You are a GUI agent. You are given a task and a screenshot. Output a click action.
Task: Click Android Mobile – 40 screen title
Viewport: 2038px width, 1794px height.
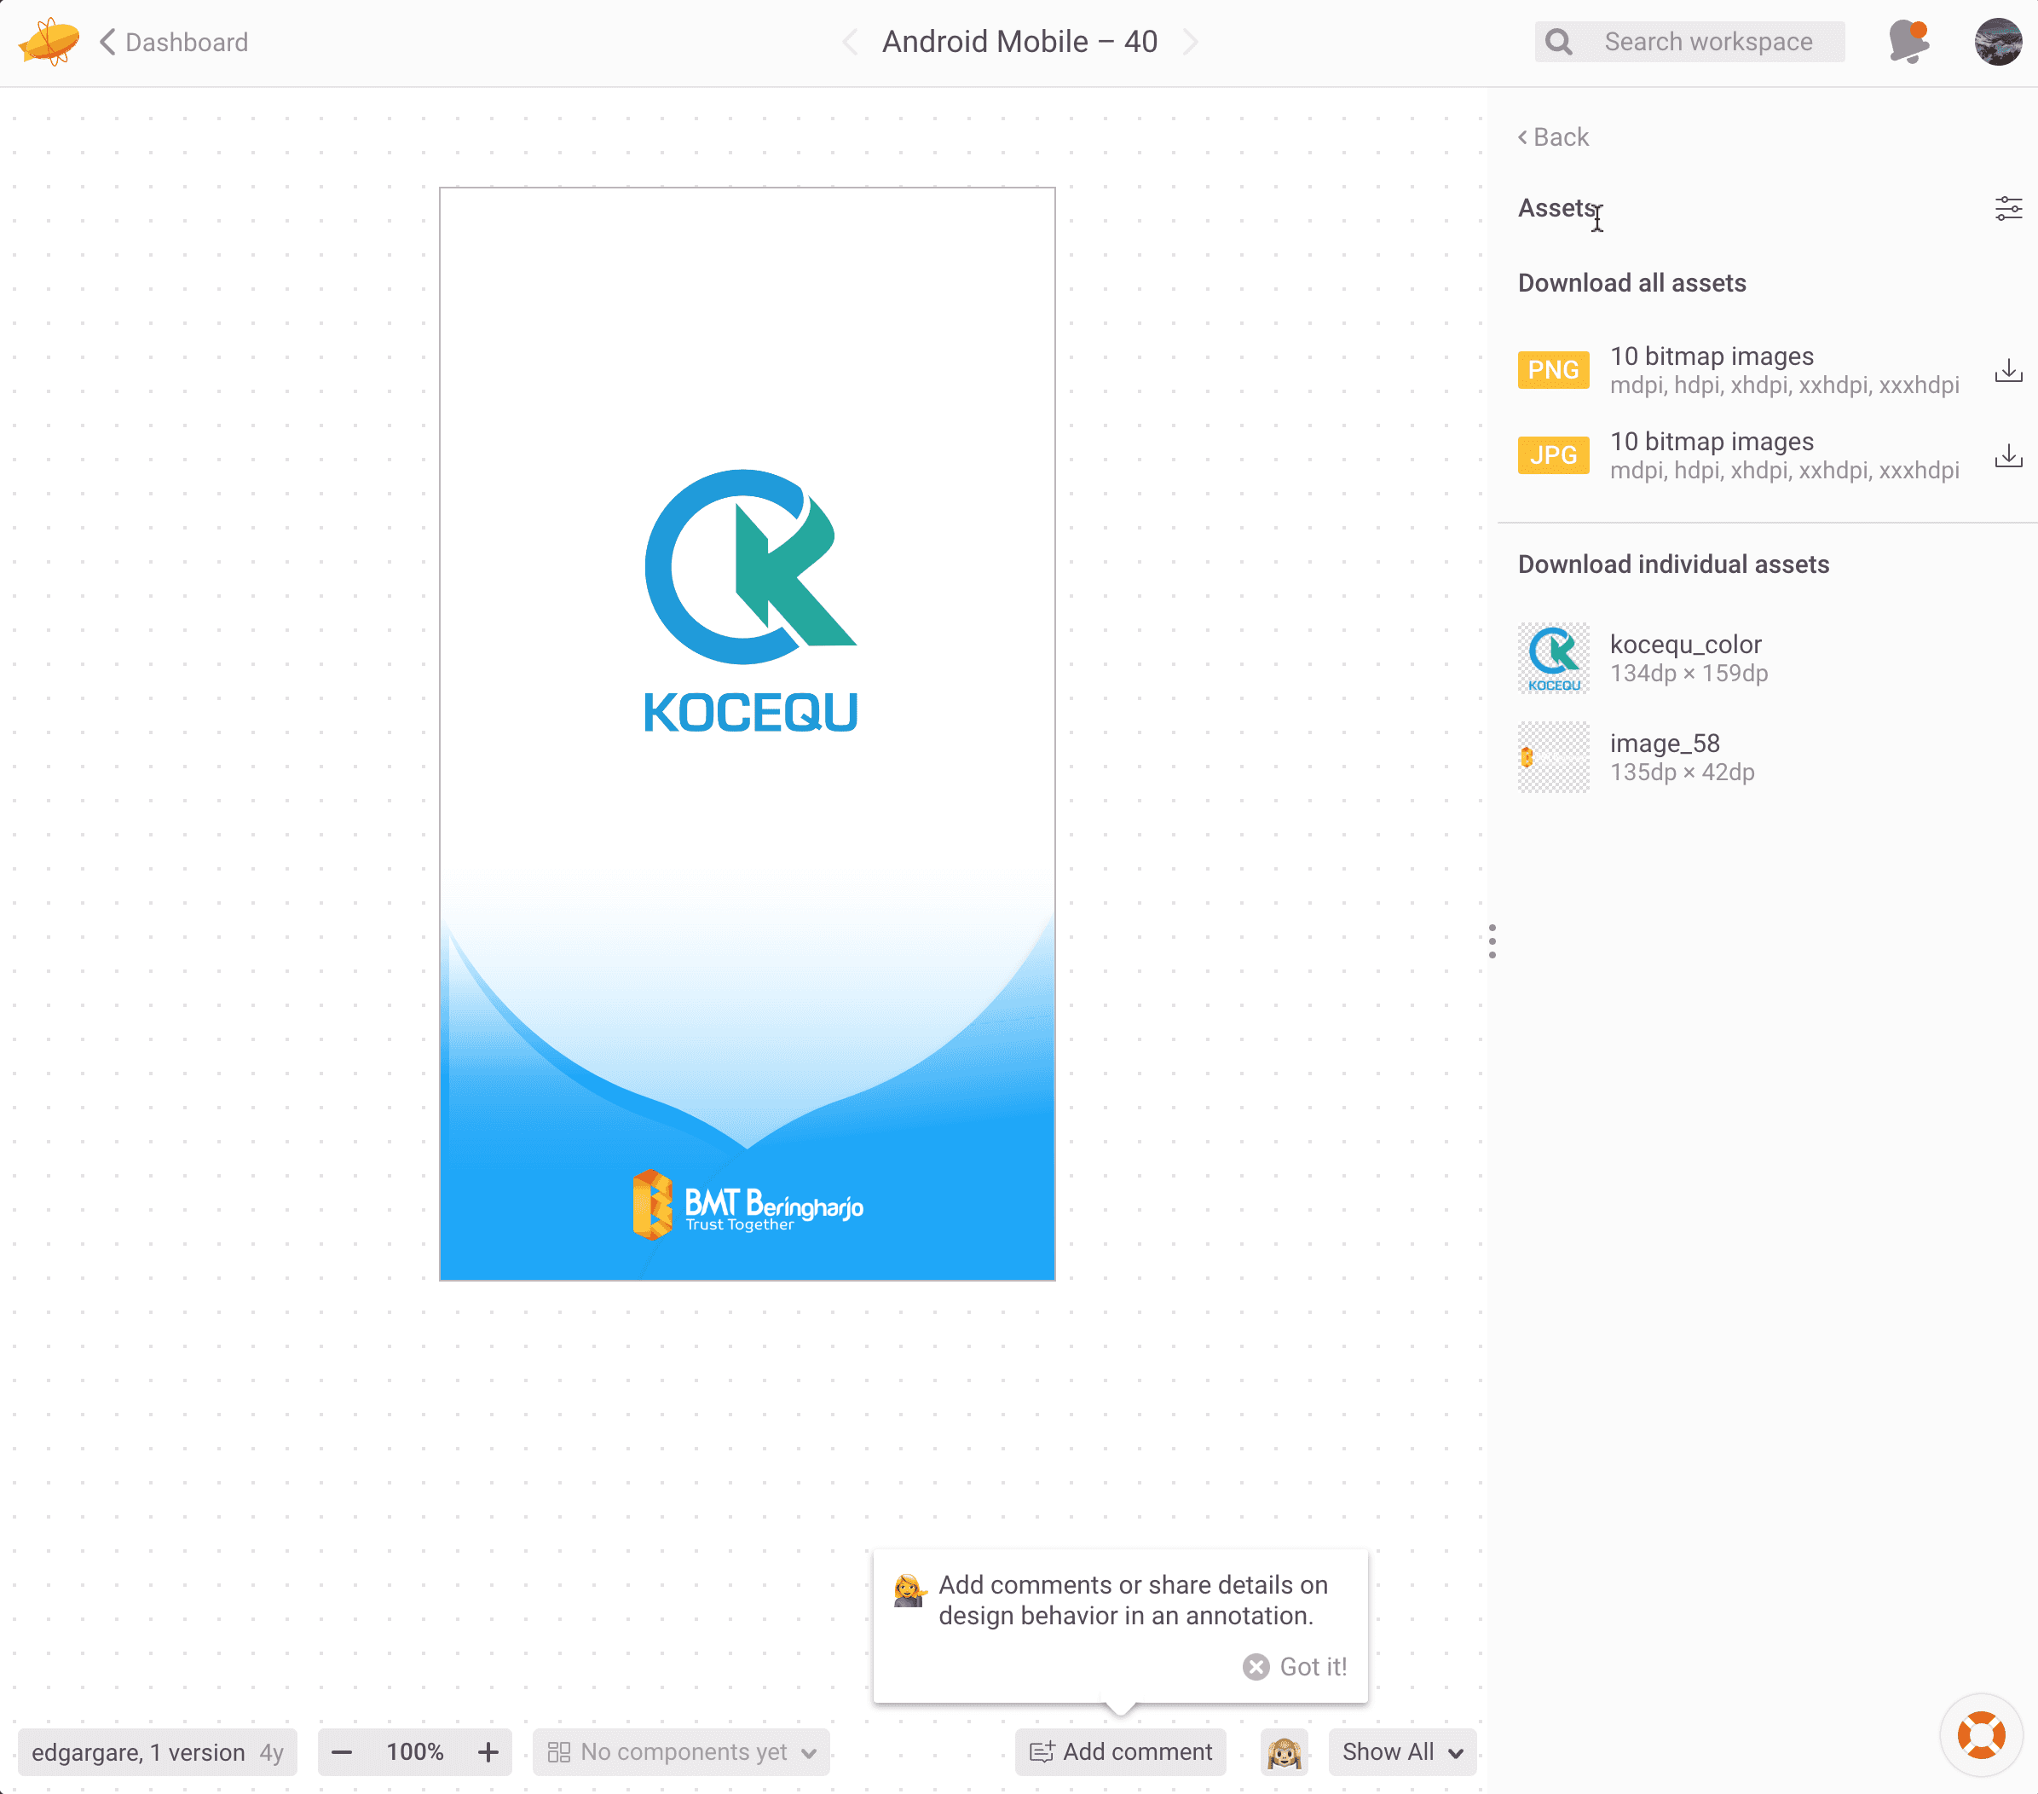coord(1019,42)
